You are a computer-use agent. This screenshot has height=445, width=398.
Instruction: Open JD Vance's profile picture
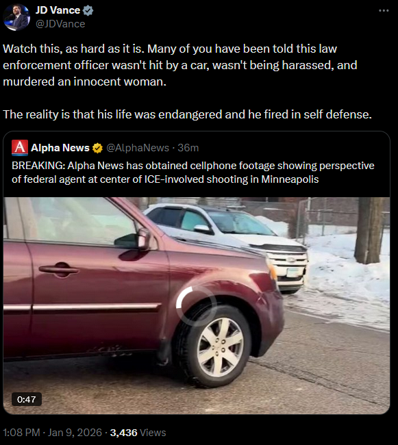coord(16,17)
